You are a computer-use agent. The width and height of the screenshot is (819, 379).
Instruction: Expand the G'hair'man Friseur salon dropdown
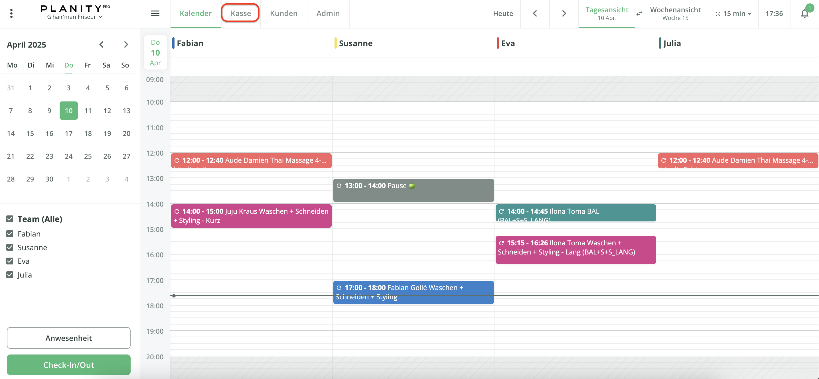point(75,17)
